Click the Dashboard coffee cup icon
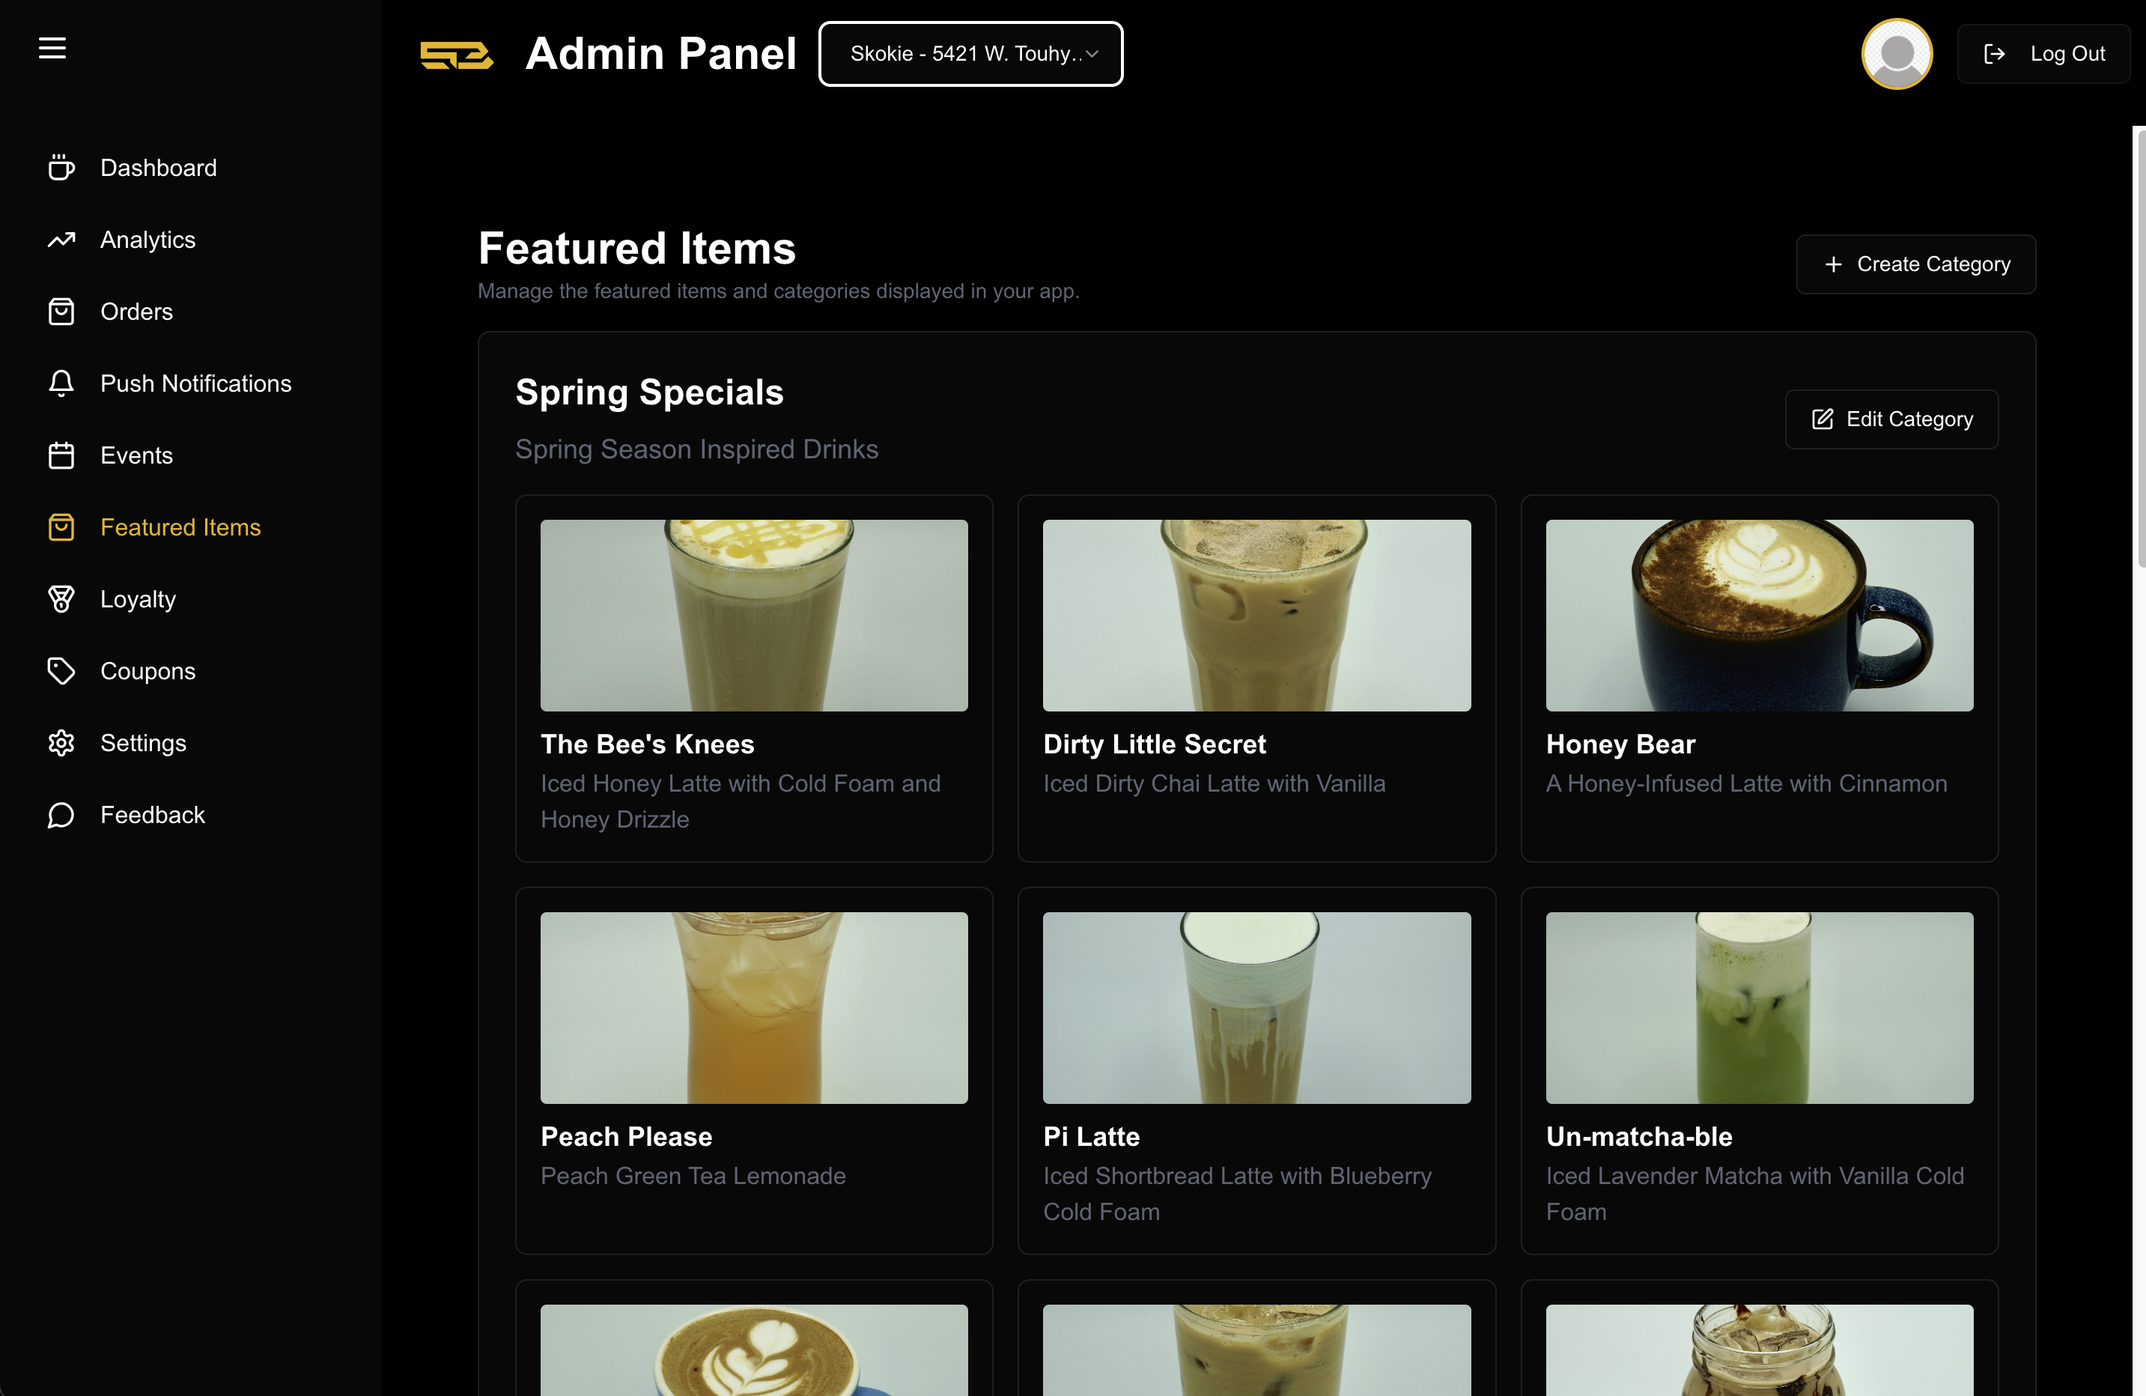This screenshot has height=1396, width=2146. (61, 168)
